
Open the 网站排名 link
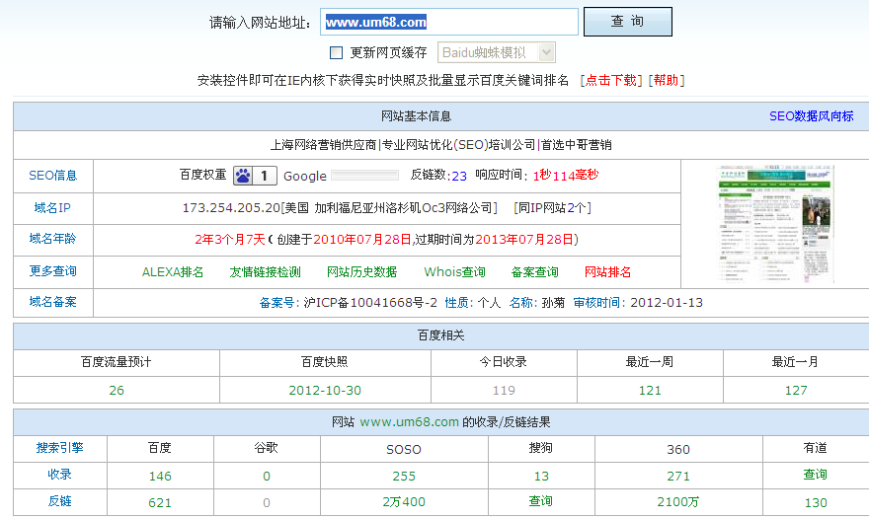[607, 271]
